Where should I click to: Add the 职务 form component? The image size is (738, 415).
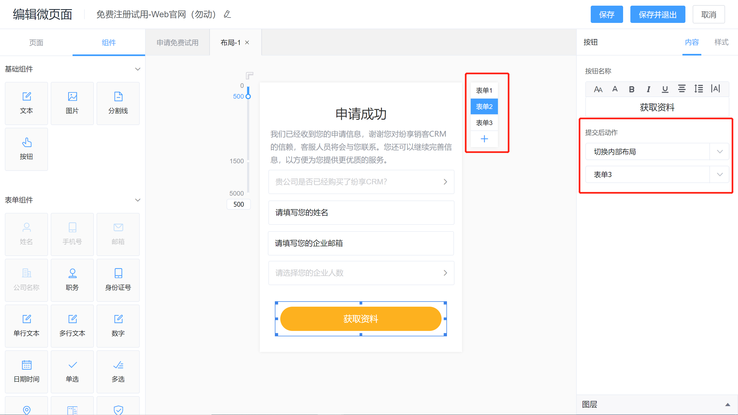pos(72,280)
